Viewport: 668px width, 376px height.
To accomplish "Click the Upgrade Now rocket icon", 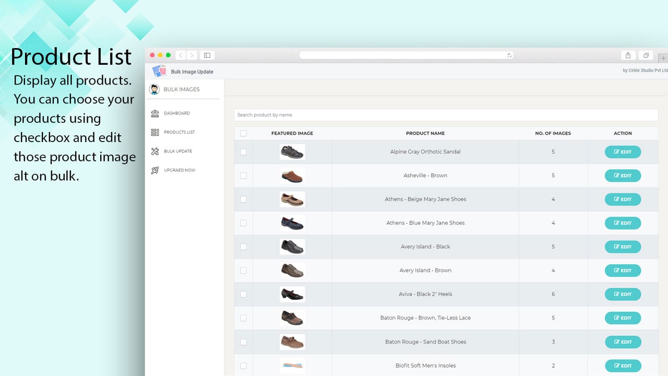I will (155, 170).
